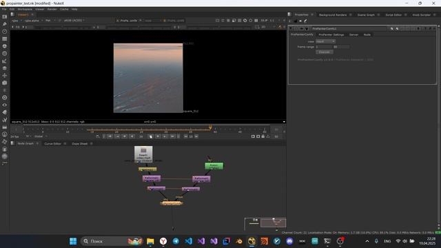
Task: Click the Channel nodes toolbar icon
Action: pos(5,39)
